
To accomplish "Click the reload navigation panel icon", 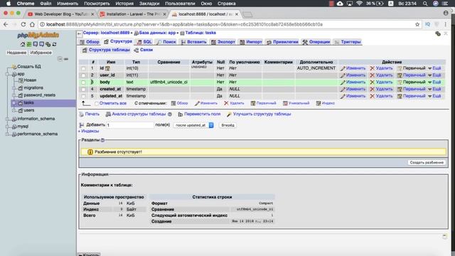I will tap(54, 44).
